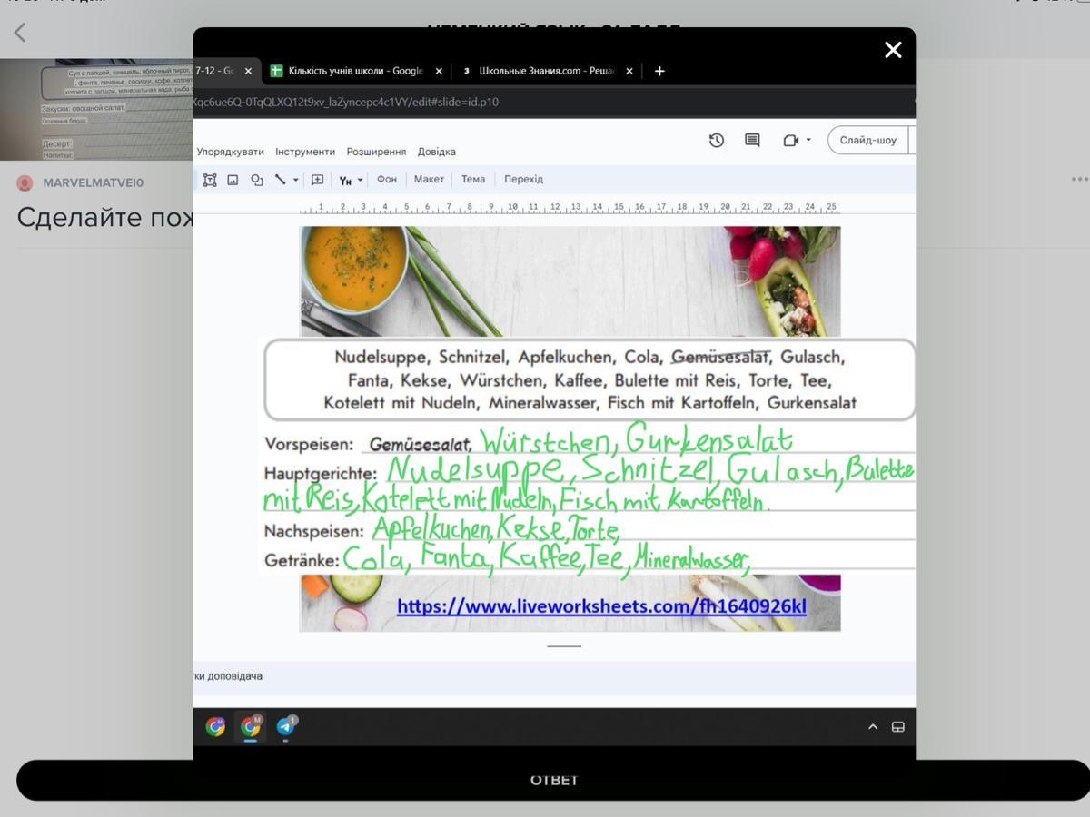1090x817 pixels.
Task: Select the line tool icon
Action: [x=281, y=180]
